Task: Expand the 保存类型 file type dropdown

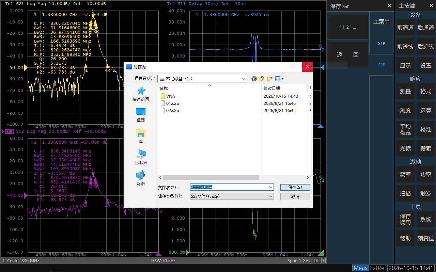Action: (271, 196)
